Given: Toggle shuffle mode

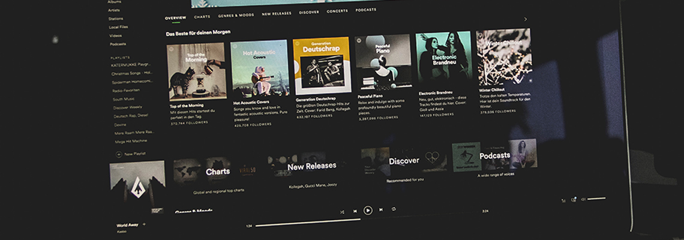Looking at the screenshot, I should pyautogui.click(x=342, y=212).
